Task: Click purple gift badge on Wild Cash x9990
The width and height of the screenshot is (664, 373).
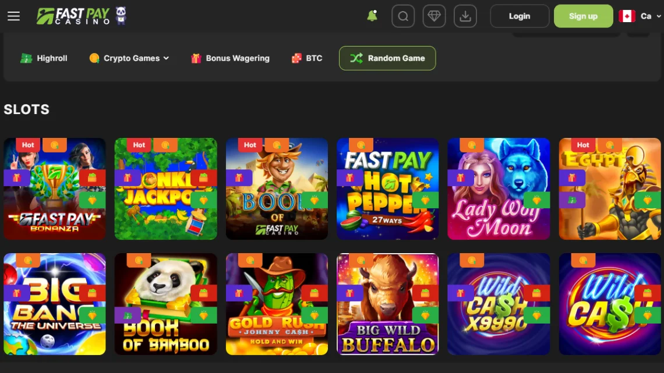Action: [x=461, y=293]
